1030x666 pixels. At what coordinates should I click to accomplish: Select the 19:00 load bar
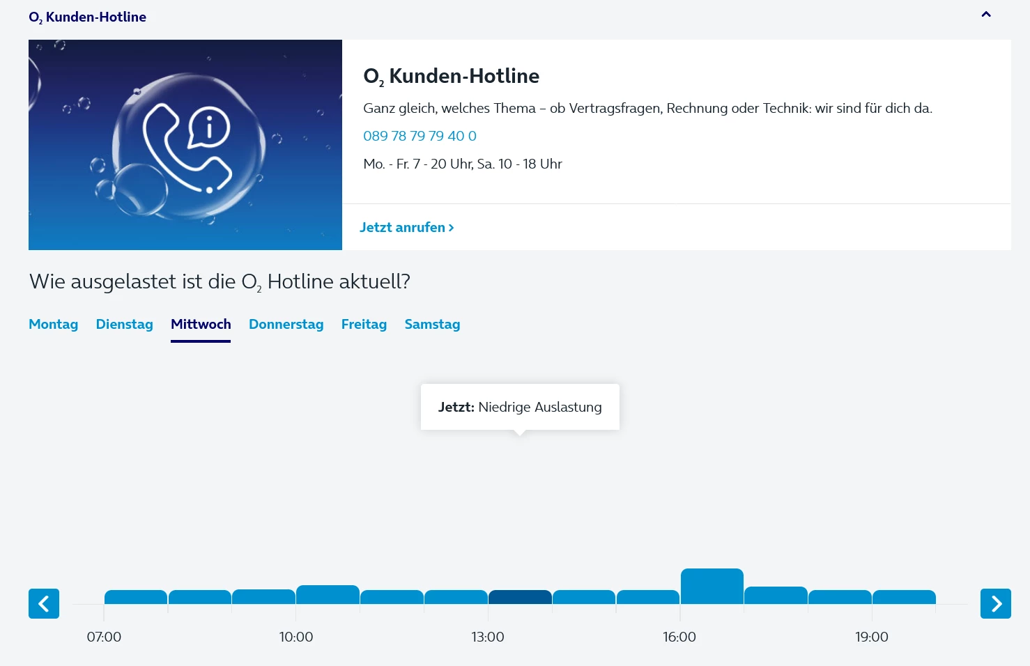pyautogui.click(x=904, y=597)
